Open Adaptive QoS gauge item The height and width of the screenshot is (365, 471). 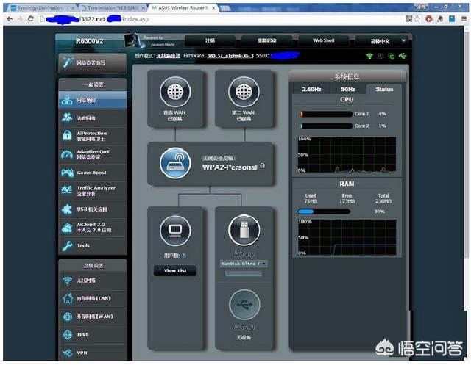tap(93, 154)
